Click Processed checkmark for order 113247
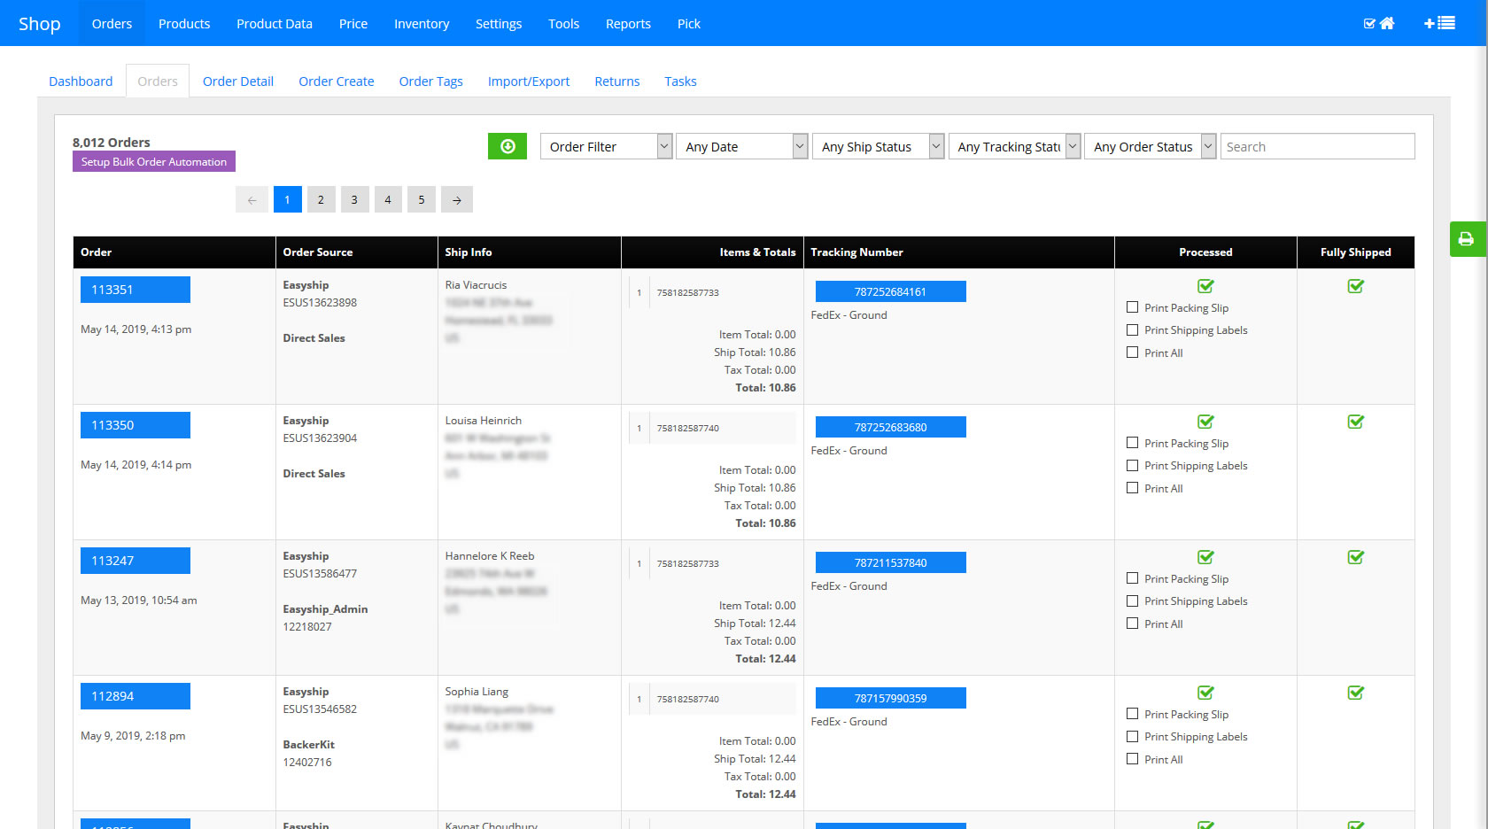1488x829 pixels. pyautogui.click(x=1205, y=557)
